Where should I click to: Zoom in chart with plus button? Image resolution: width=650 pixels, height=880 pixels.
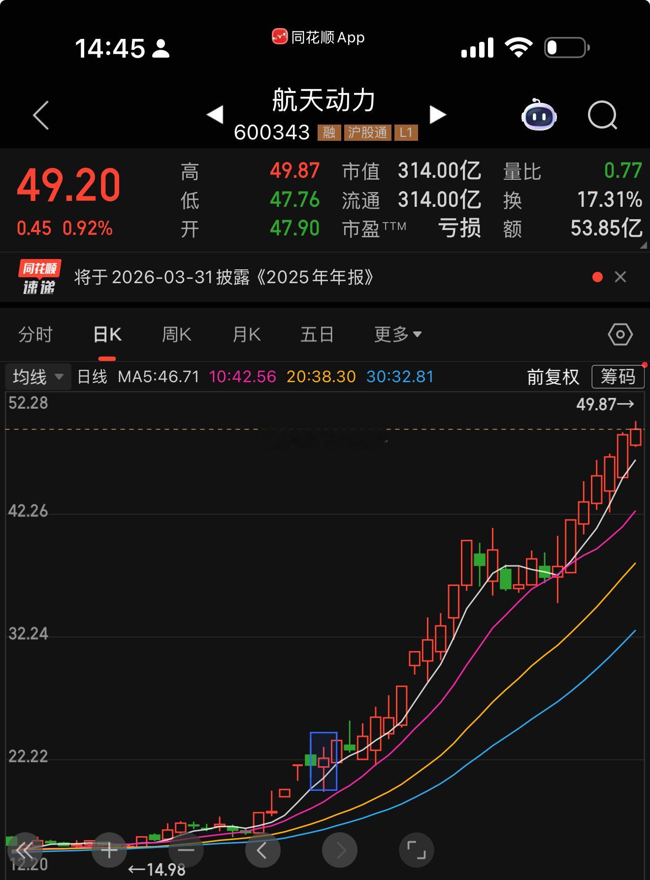[x=109, y=850]
